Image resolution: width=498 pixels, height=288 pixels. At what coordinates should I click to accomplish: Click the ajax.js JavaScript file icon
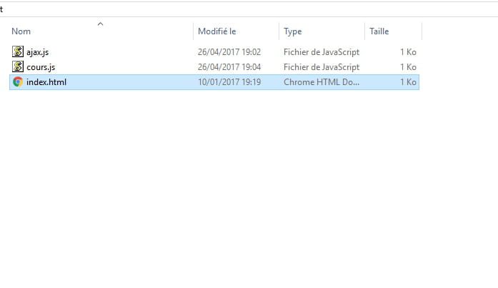(18, 51)
